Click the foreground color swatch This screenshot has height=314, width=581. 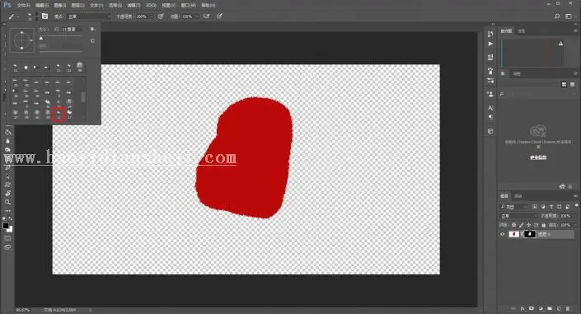point(6,225)
